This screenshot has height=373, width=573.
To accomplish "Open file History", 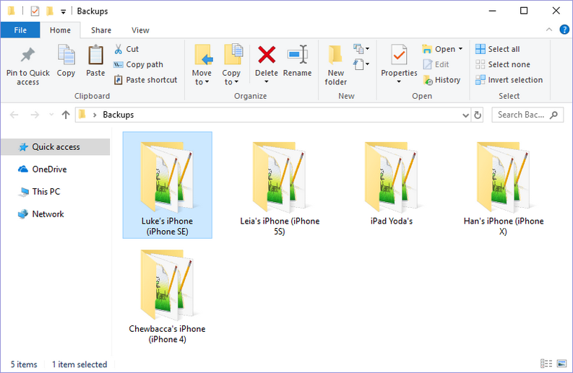I will click(x=441, y=80).
